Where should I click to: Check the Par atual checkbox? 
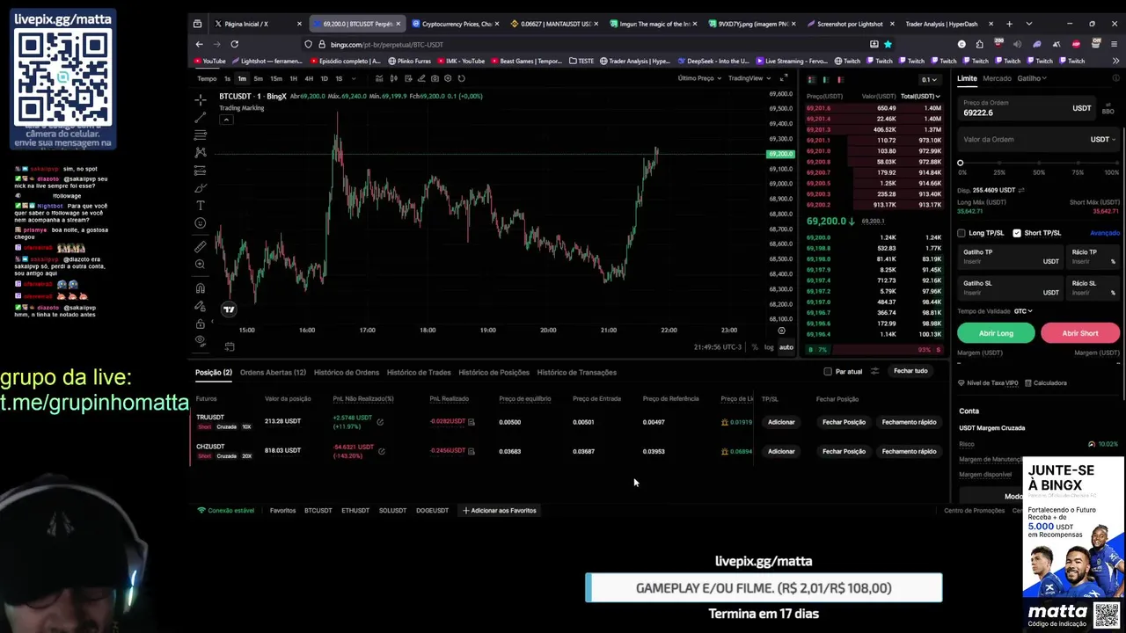click(828, 371)
